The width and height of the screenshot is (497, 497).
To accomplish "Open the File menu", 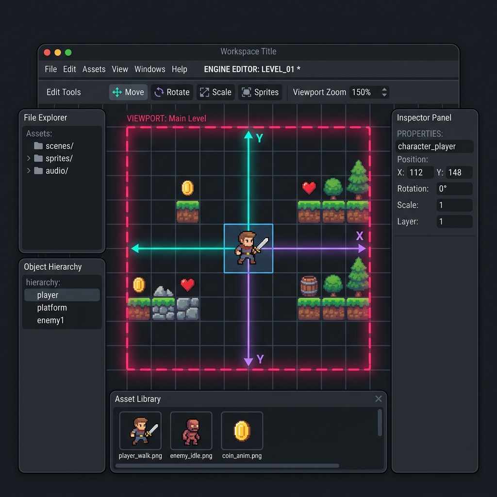I will (x=50, y=69).
